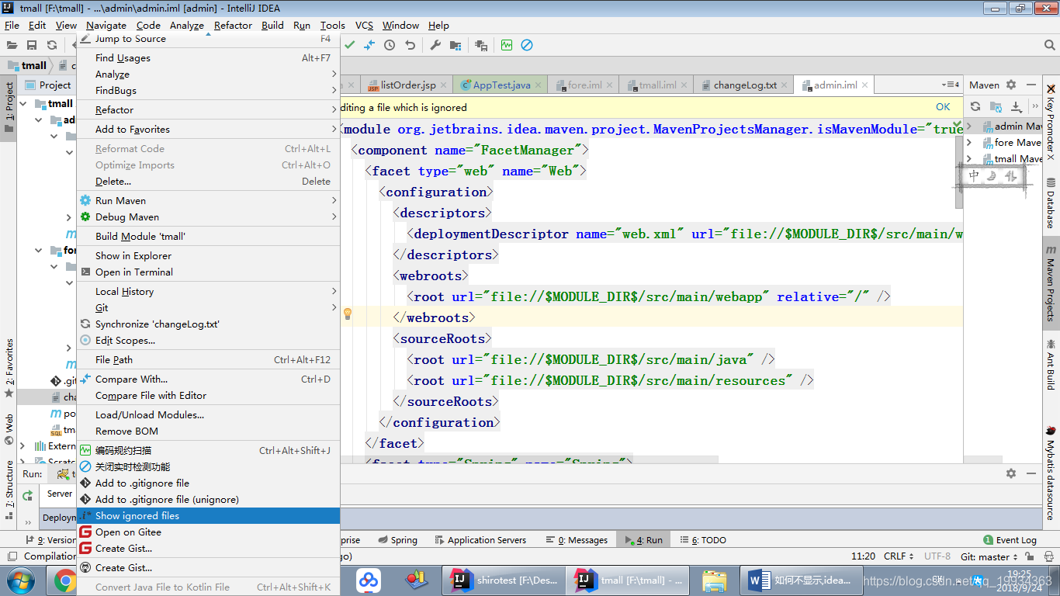Click the intention lightbulb in editor gutter

point(348,314)
